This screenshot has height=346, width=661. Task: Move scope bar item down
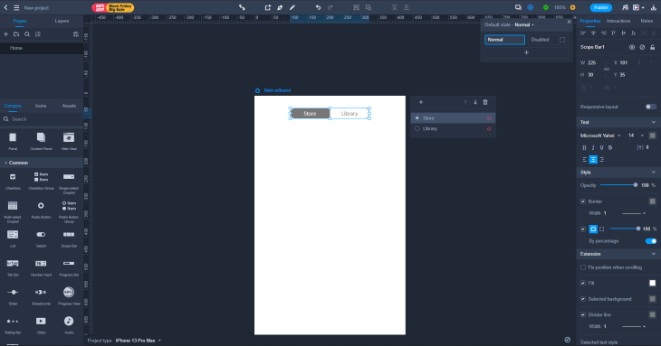coord(475,102)
